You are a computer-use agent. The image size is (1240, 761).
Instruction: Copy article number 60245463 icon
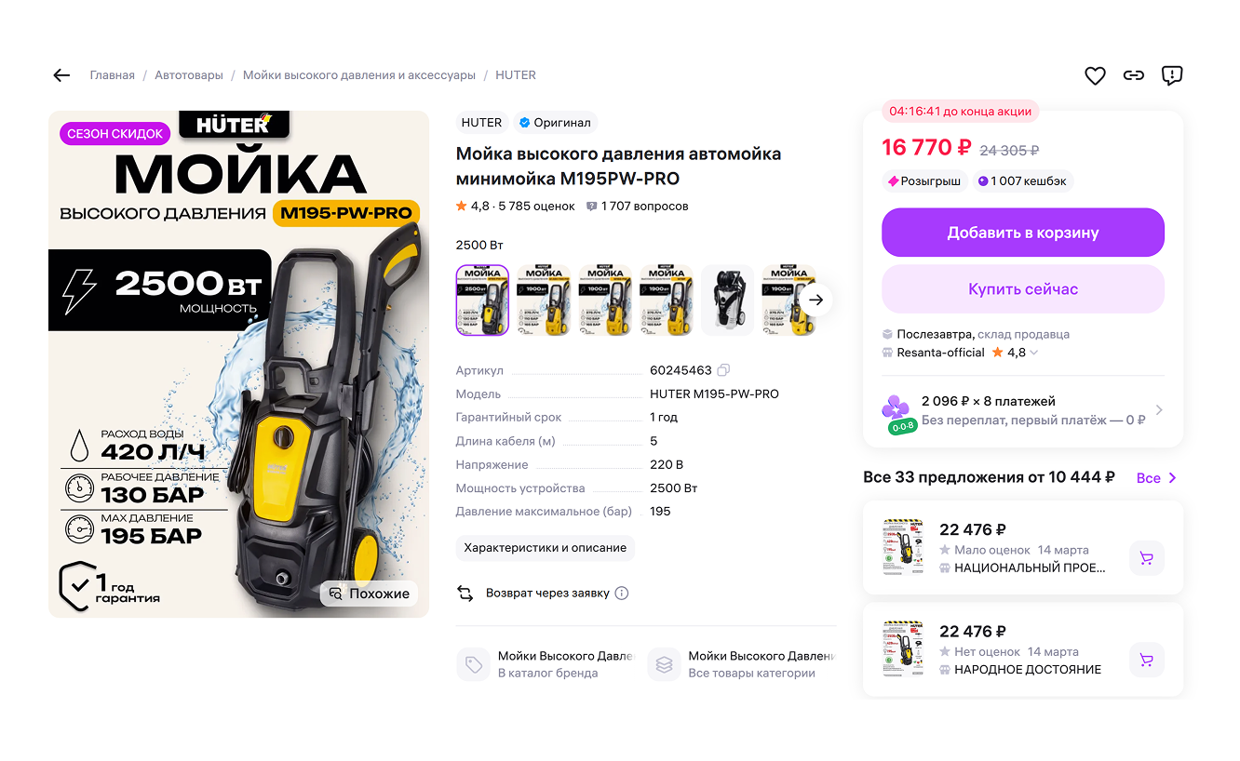tap(723, 370)
